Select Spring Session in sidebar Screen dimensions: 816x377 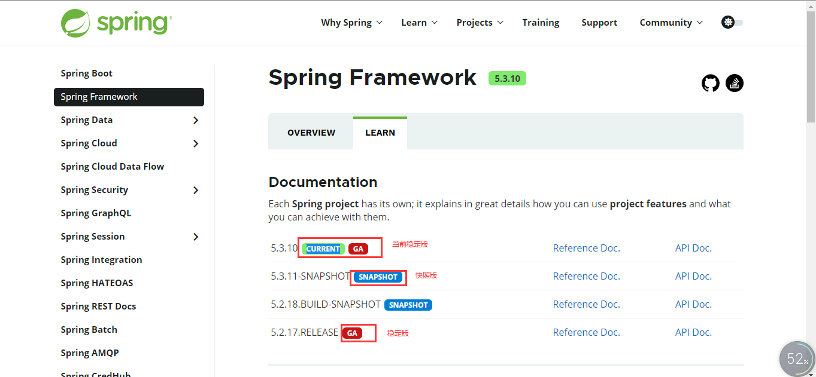[93, 237]
